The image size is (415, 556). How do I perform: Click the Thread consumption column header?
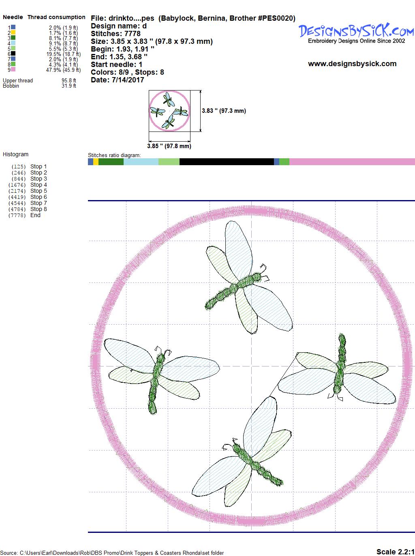coord(56,17)
